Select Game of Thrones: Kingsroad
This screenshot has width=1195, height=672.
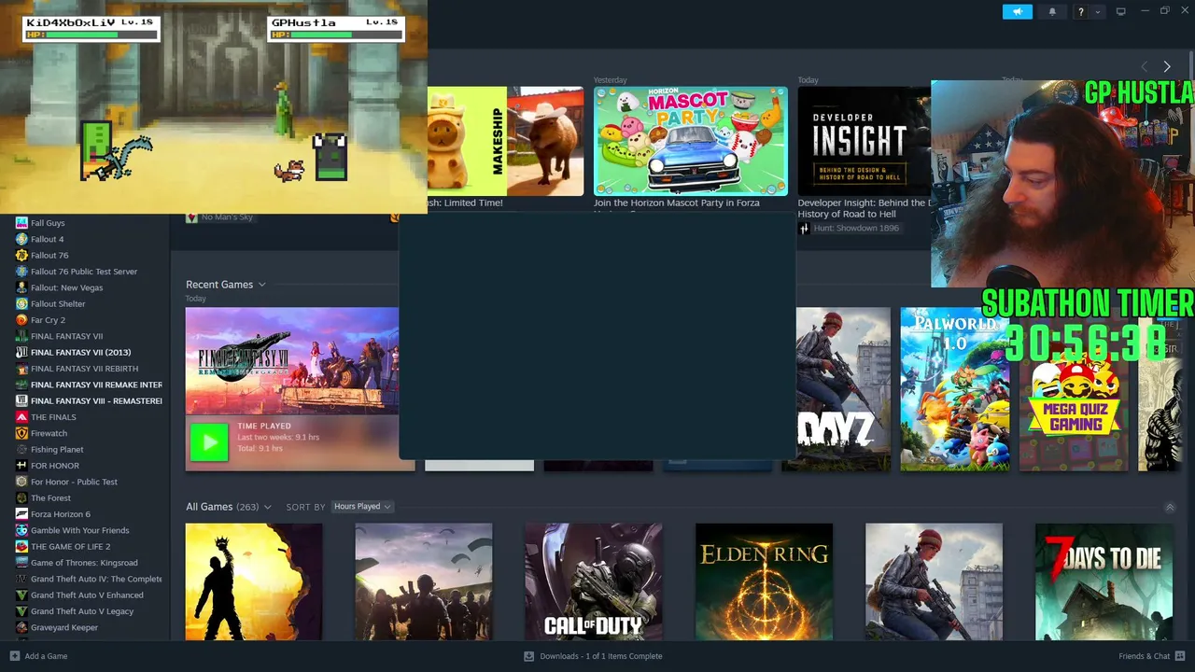[x=84, y=563]
